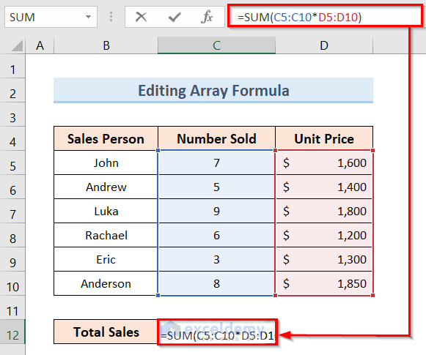Click Andrew's number sold value 5
This screenshot has width=426, height=355.
point(216,187)
